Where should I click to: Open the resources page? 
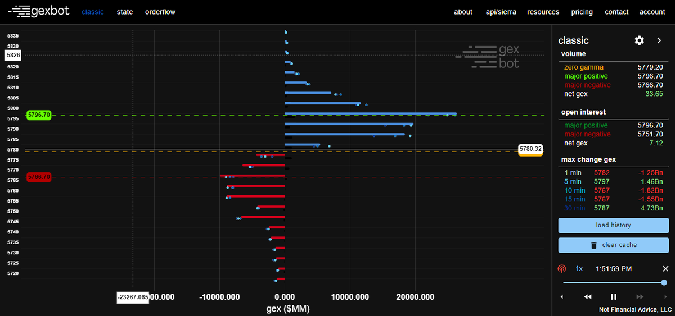click(x=543, y=12)
